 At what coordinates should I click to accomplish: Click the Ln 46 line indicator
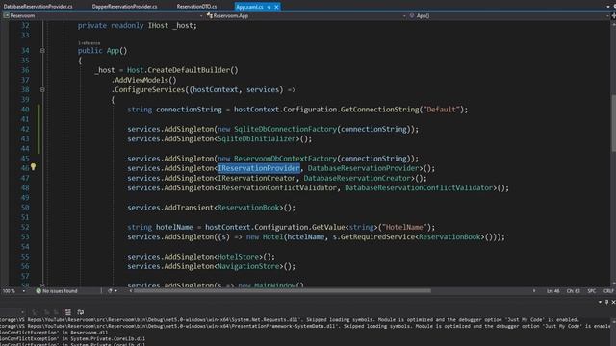click(552, 291)
